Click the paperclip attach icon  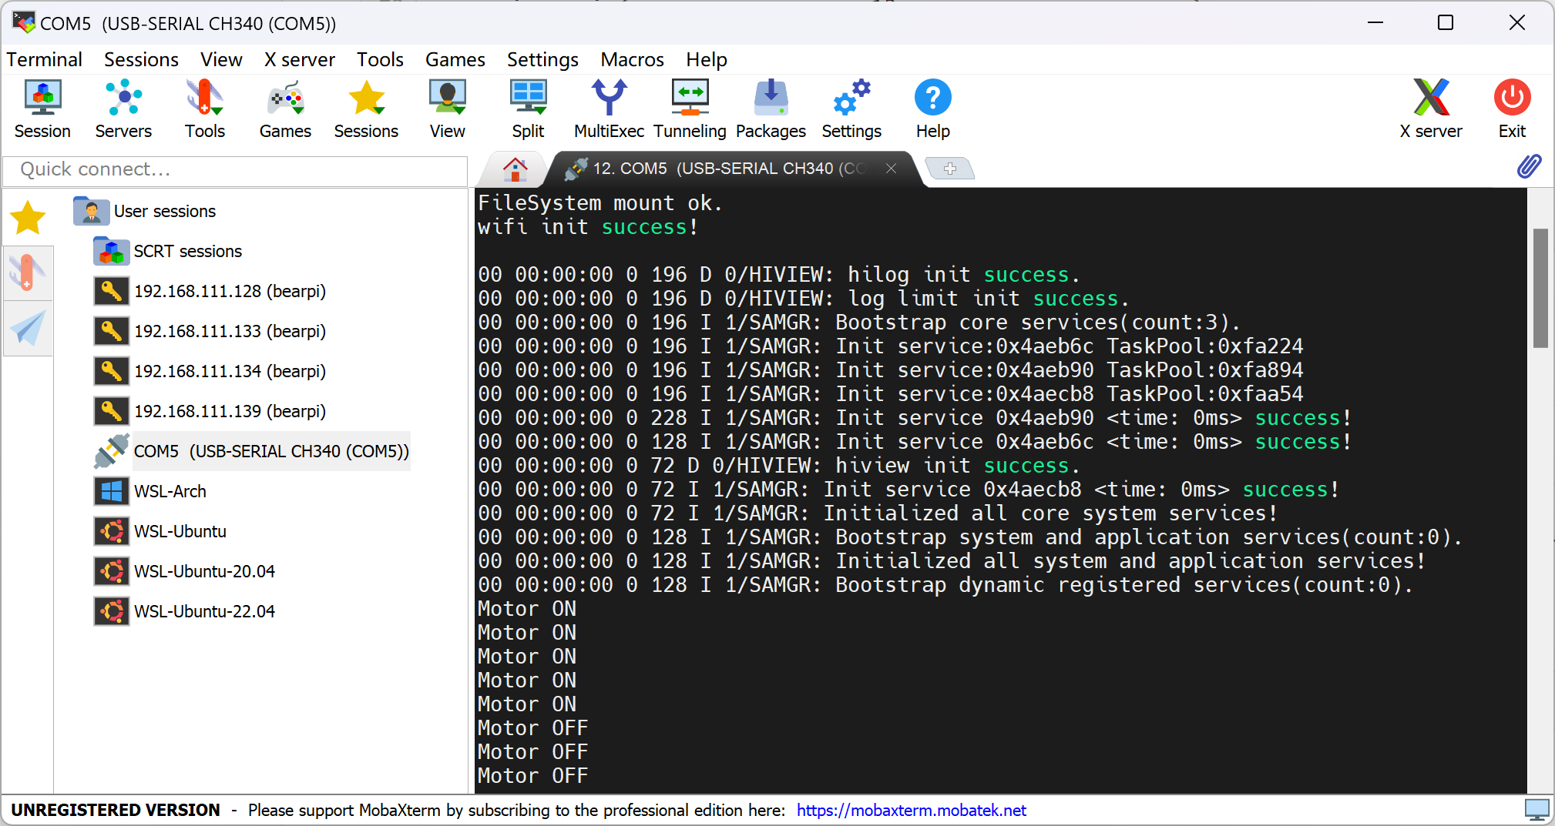click(x=1529, y=166)
